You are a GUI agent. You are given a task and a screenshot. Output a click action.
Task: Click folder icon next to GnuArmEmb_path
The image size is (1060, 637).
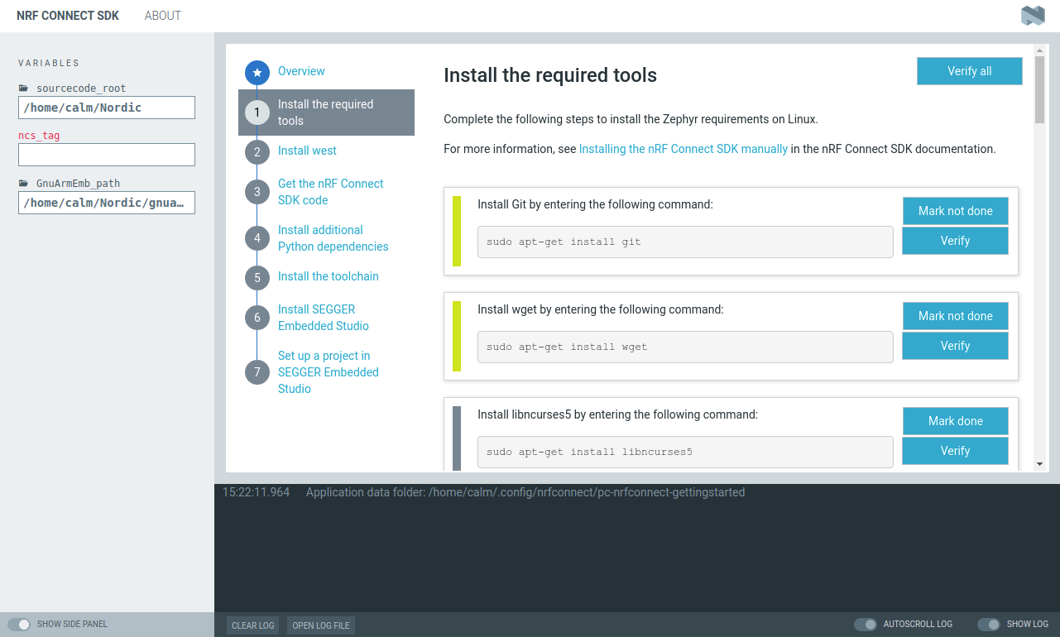point(23,183)
